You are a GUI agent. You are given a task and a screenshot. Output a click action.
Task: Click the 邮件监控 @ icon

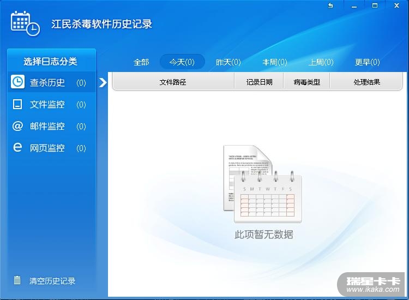click(17, 126)
